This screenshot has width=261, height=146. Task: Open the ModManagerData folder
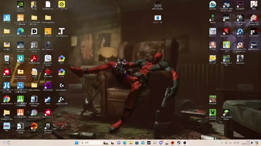tap(48, 19)
